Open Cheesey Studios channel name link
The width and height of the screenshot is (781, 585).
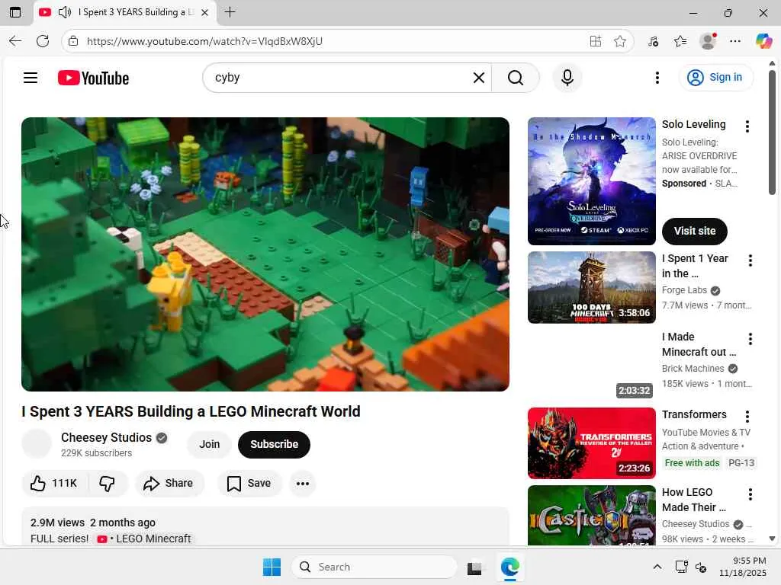coord(106,437)
